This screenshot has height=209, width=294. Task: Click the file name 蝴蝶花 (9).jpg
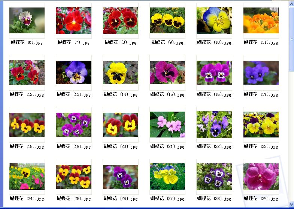167,43
